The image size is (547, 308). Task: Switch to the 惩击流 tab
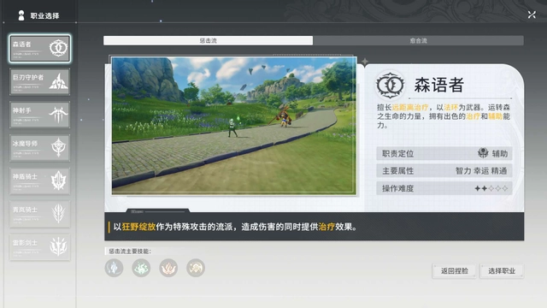pyautogui.click(x=208, y=40)
